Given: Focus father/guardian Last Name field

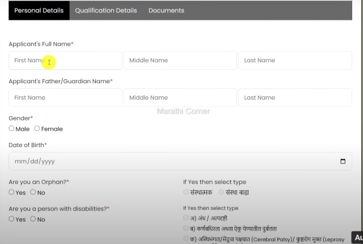Looking at the screenshot, I should pyautogui.click(x=295, y=97).
